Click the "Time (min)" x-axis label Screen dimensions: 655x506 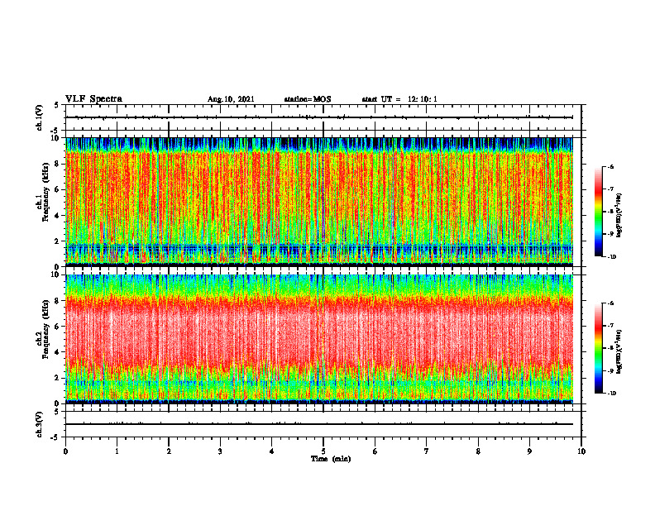click(331, 459)
